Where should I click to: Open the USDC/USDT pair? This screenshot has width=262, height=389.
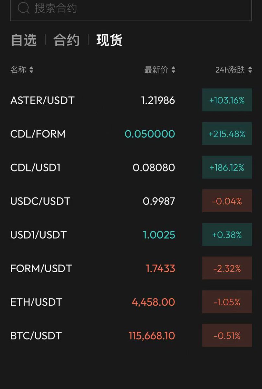click(x=40, y=201)
